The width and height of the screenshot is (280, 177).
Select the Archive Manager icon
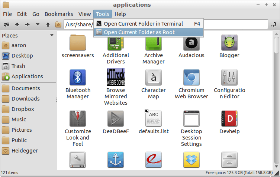pyautogui.click(x=154, y=44)
